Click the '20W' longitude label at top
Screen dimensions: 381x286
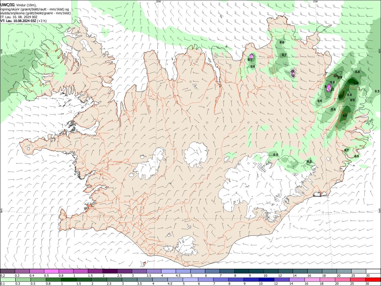click(x=158, y=1)
